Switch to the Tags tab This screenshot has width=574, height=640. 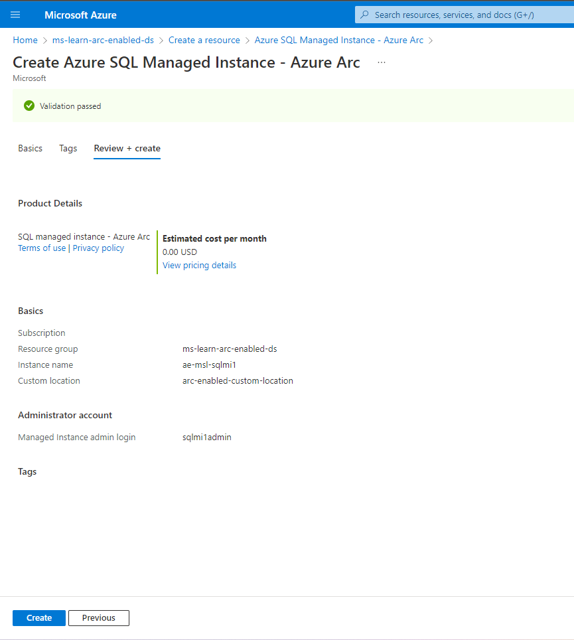tap(68, 148)
